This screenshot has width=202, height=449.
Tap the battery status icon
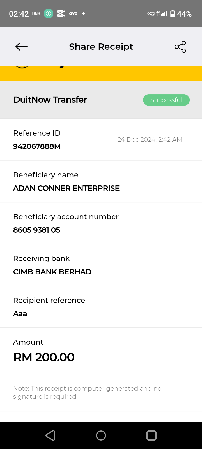pos(173,13)
